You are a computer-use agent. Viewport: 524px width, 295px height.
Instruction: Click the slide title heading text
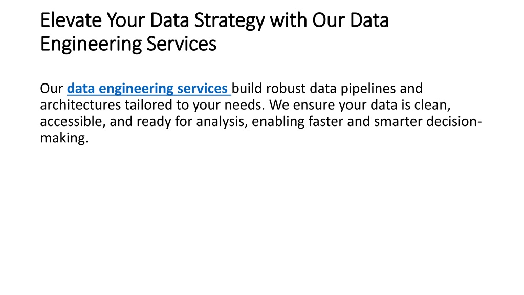(x=214, y=32)
